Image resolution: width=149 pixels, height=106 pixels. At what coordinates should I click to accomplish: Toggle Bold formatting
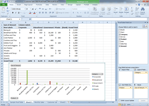click(x=13, y=13)
